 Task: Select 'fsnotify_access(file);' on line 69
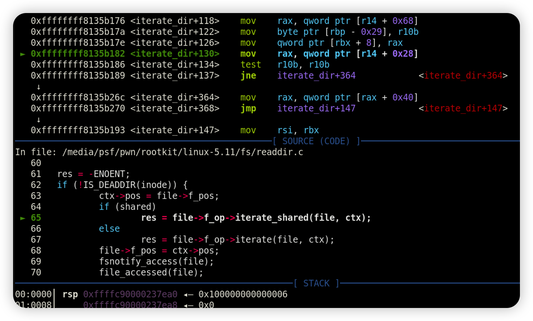[x=156, y=261]
